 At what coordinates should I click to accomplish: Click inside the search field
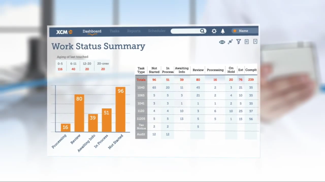(x=185, y=31)
